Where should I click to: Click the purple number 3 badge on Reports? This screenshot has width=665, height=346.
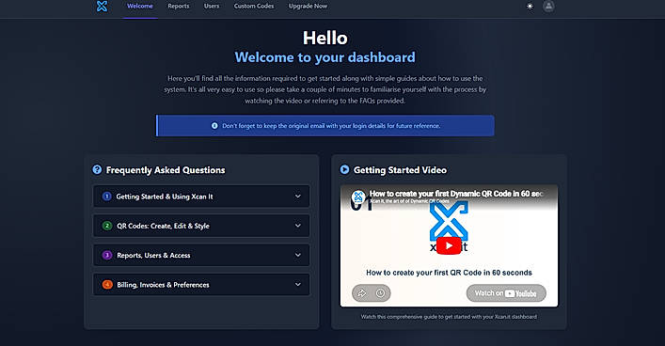(107, 255)
